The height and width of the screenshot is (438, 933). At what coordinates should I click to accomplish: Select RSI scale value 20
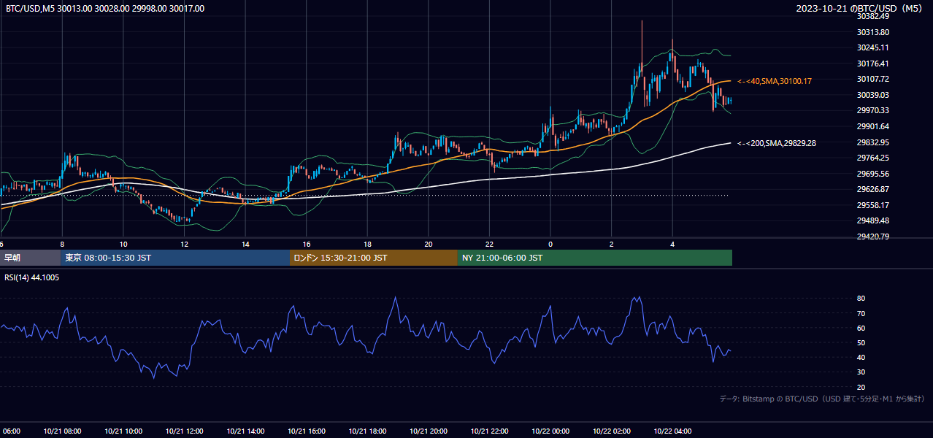(x=861, y=387)
